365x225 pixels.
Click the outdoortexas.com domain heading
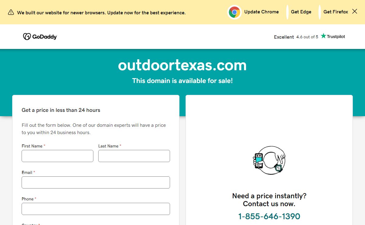click(182, 65)
